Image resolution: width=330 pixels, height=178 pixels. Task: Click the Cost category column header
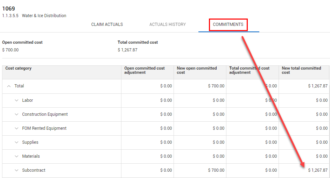pyautogui.click(x=19, y=69)
